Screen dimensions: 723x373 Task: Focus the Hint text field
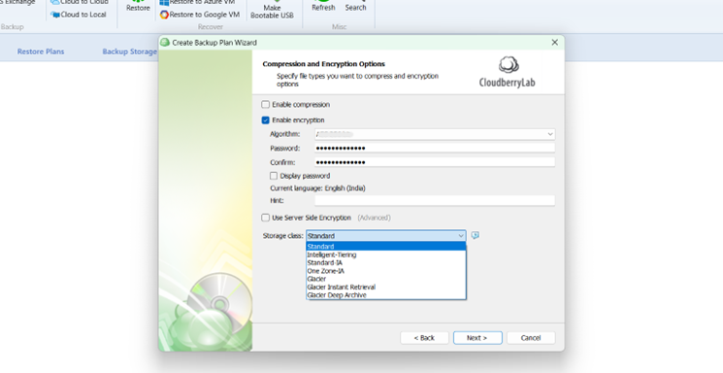point(435,200)
